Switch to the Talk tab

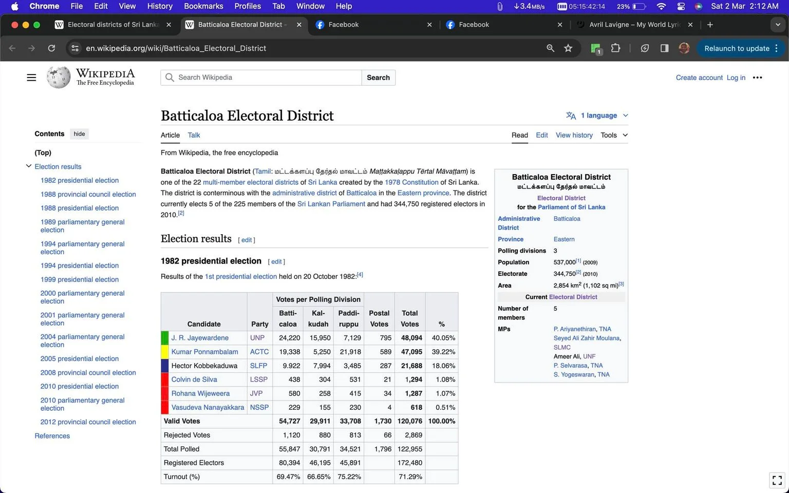point(194,135)
